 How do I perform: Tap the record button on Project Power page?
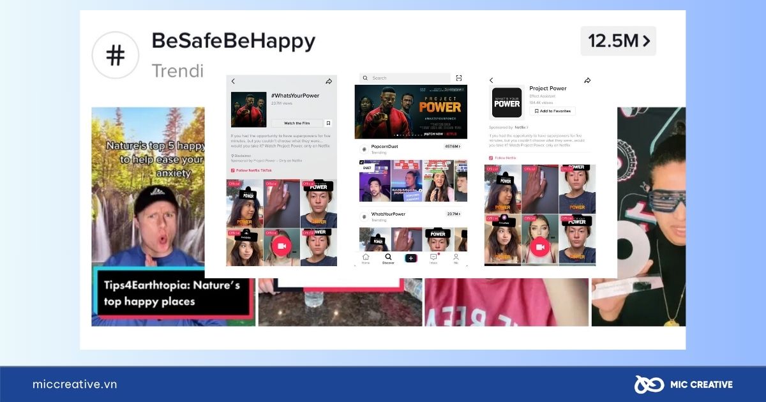point(540,246)
